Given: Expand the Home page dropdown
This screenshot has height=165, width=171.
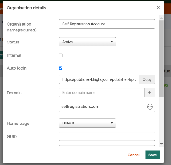Looking at the screenshot, I should coord(87,123).
